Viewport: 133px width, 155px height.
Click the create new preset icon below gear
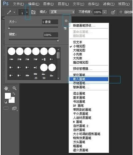point(65,28)
